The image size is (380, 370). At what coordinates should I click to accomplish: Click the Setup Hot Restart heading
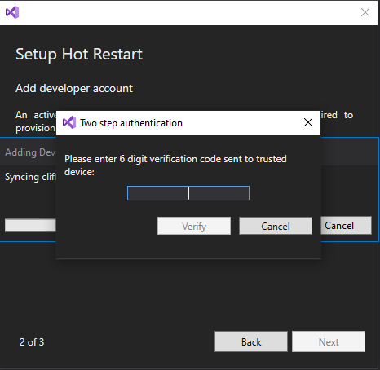[79, 55]
